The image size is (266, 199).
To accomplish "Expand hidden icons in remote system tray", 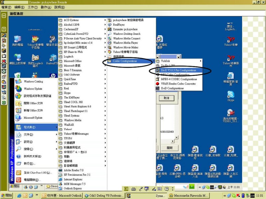I will tap(200, 187).
